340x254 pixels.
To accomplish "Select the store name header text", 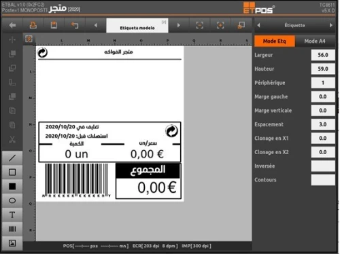I will click(118, 52).
